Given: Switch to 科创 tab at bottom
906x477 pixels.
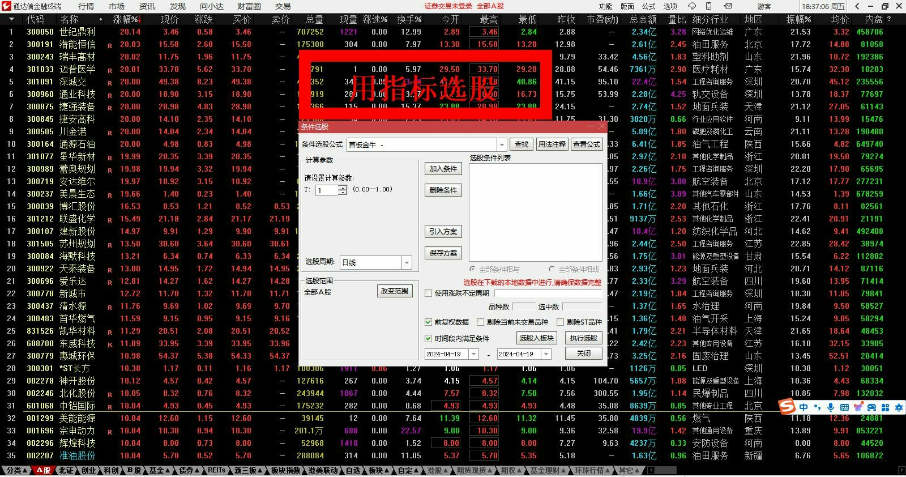Looking at the screenshot, I should [x=112, y=470].
